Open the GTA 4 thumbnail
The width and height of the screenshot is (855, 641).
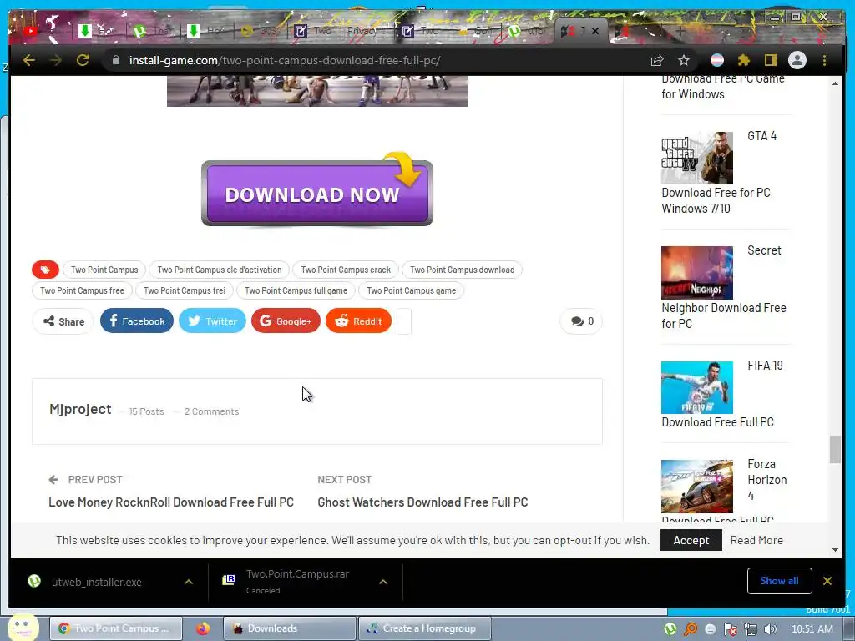697,158
